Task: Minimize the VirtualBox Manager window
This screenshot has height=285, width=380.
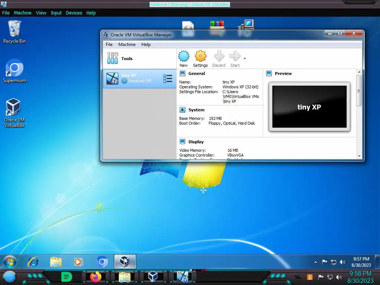Action: point(330,33)
